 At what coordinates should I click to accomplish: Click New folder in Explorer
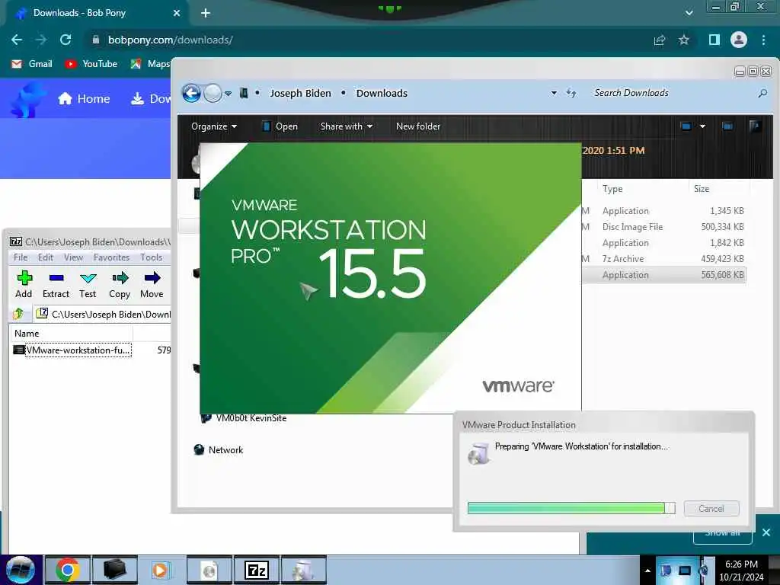[418, 126]
